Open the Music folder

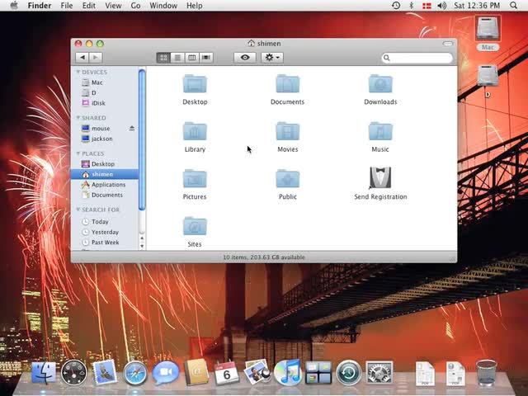click(380, 131)
